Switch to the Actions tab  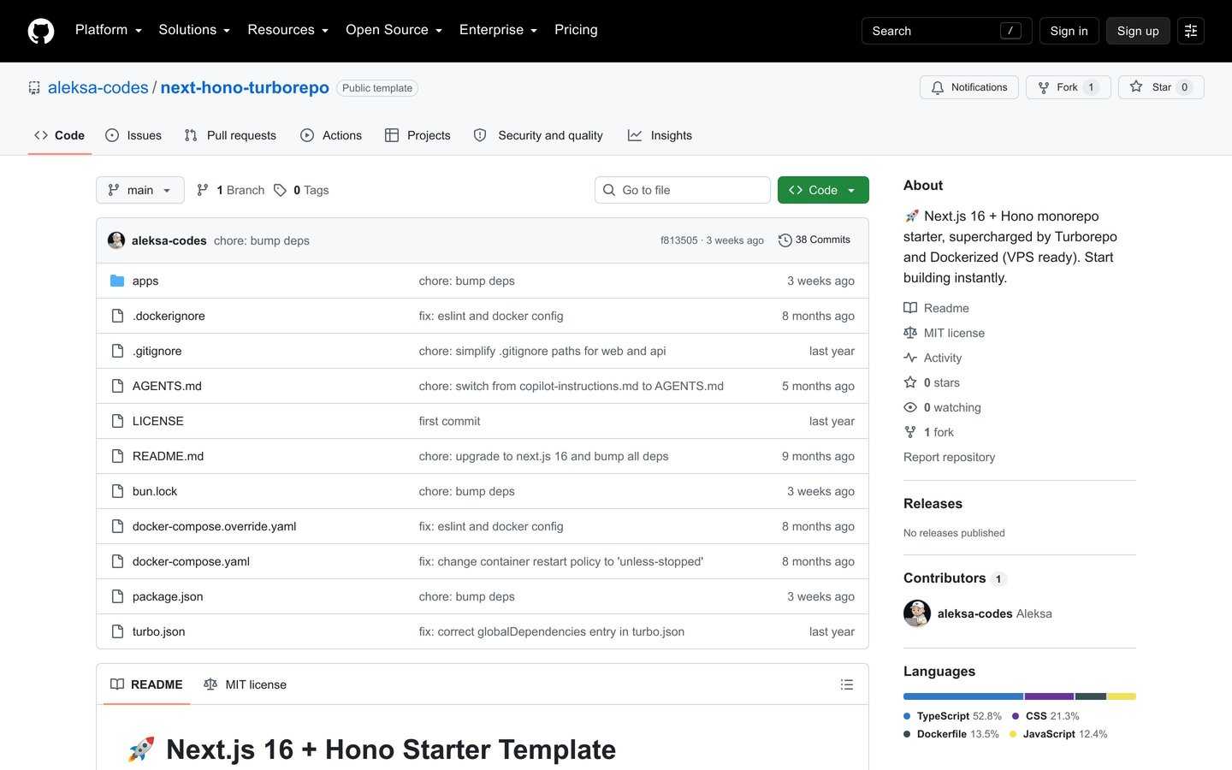tap(331, 135)
